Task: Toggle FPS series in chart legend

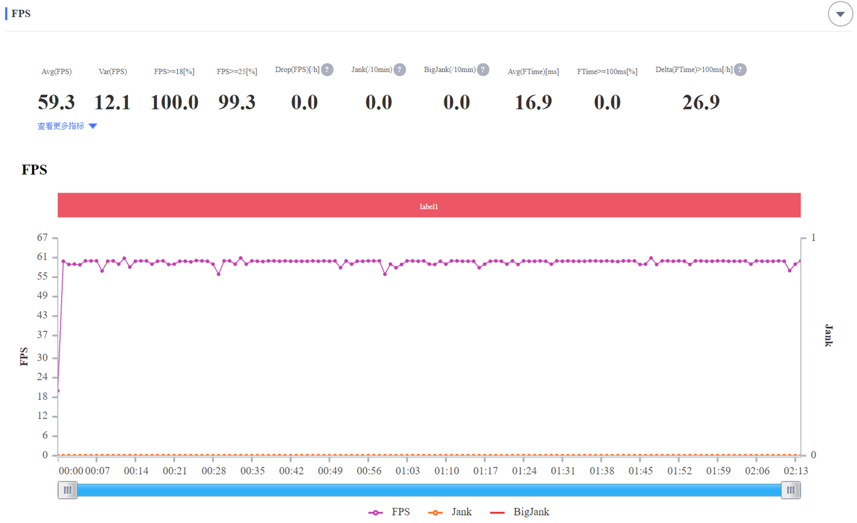Action: 400,512
